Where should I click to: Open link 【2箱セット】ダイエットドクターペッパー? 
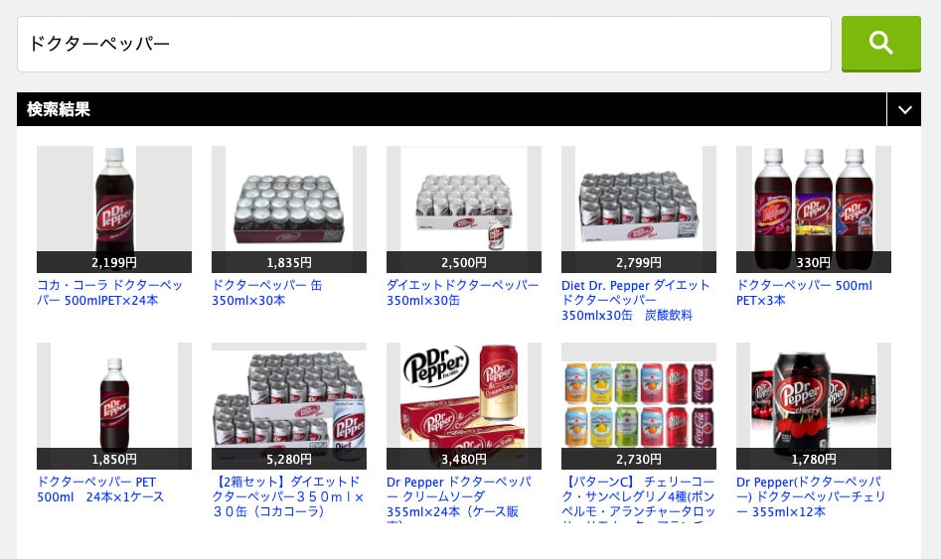coord(288,496)
